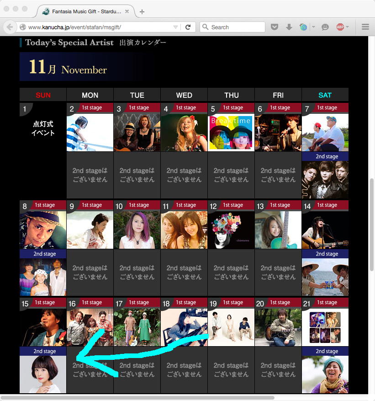The width and height of the screenshot is (375, 401).
Task: Open a new tab with plus button
Action: click(x=142, y=11)
